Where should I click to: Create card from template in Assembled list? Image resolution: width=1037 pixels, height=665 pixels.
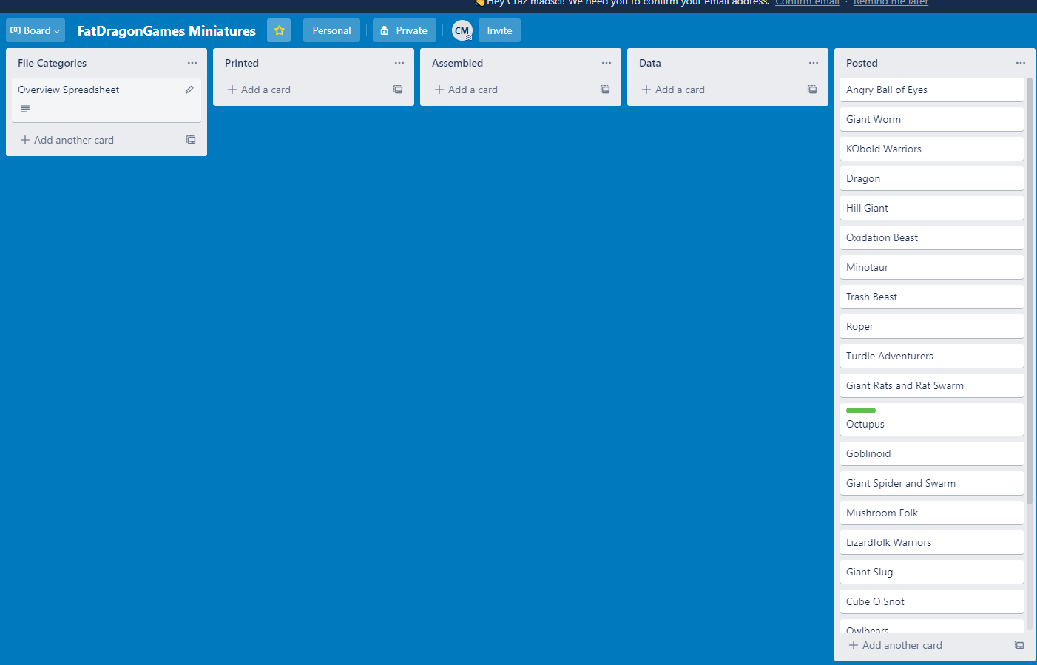tap(605, 90)
